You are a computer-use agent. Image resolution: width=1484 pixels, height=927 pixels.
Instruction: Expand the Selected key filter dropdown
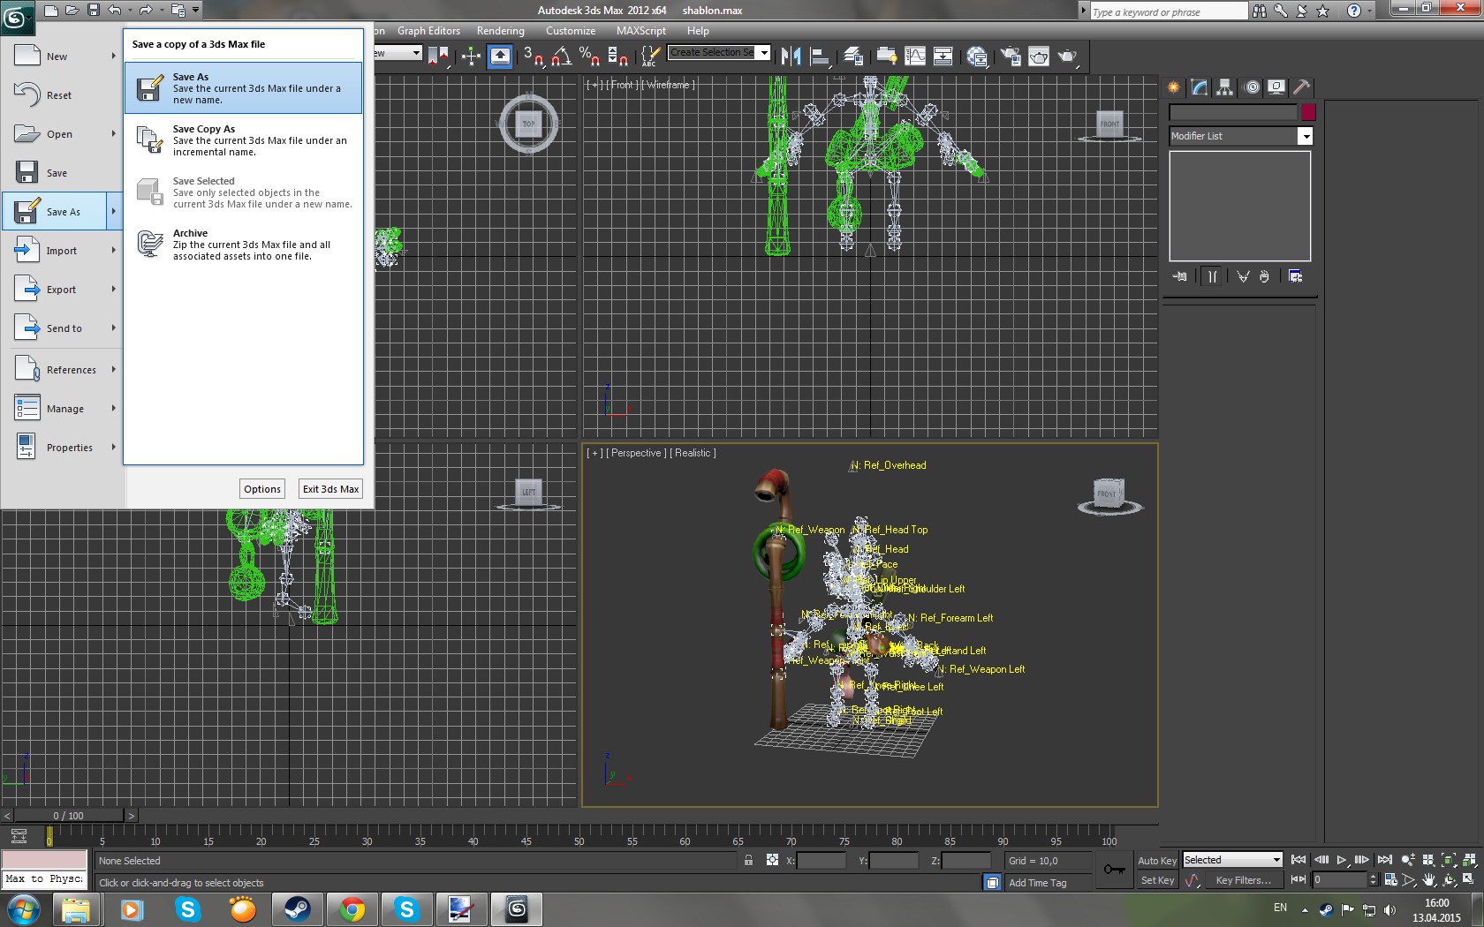click(1276, 860)
